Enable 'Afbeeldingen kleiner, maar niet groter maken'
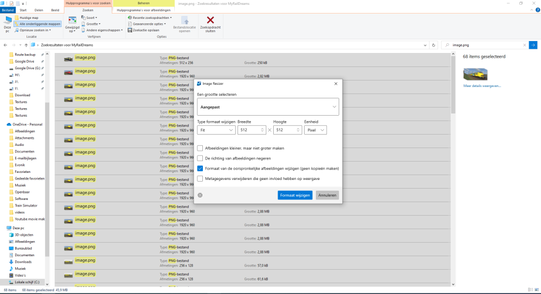This screenshot has width=541, height=294. coord(200,148)
